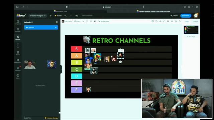214x120 pixels.
Task: Select the RETRO CHANNELS title text
Action: [x=121, y=41]
